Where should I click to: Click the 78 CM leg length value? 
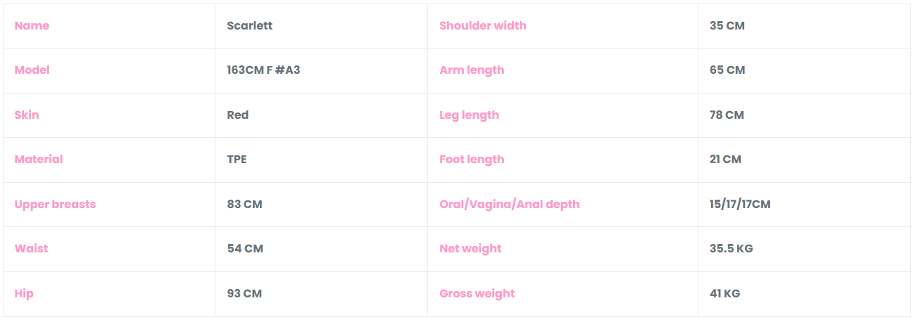pos(727,115)
